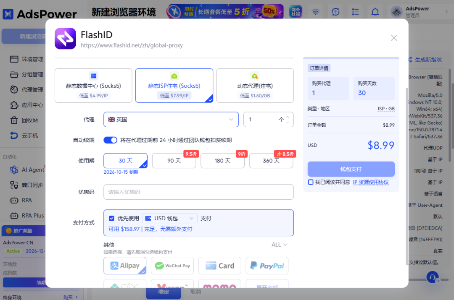This screenshot has width=454, height=300.
Task: Click the customer support headset icon
Action: tap(432, 277)
